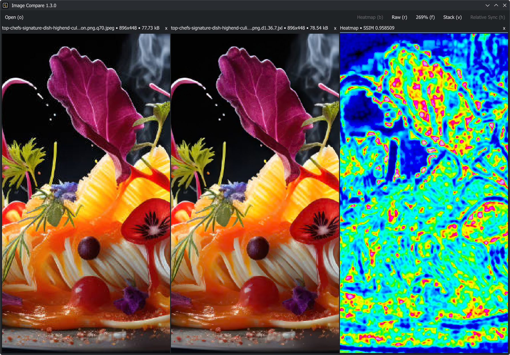The image size is (510, 355).
Task: Maximize the window with the up chevron
Action: pyautogui.click(x=496, y=5)
